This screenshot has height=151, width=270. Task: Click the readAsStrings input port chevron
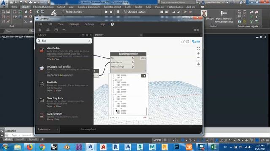133,66
